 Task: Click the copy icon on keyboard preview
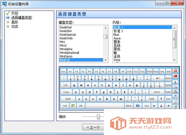176,87
